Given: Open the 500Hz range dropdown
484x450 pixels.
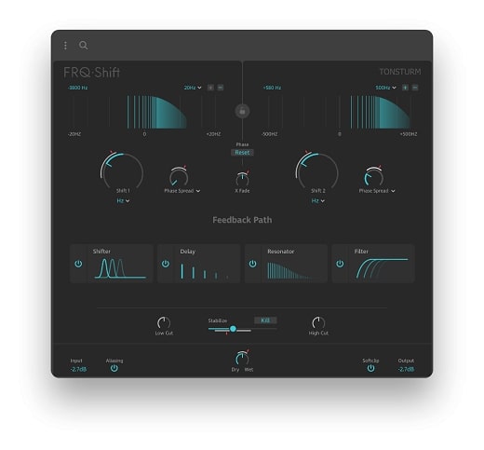Looking at the screenshot, I should pyautogui.click(x=386, y=88).
